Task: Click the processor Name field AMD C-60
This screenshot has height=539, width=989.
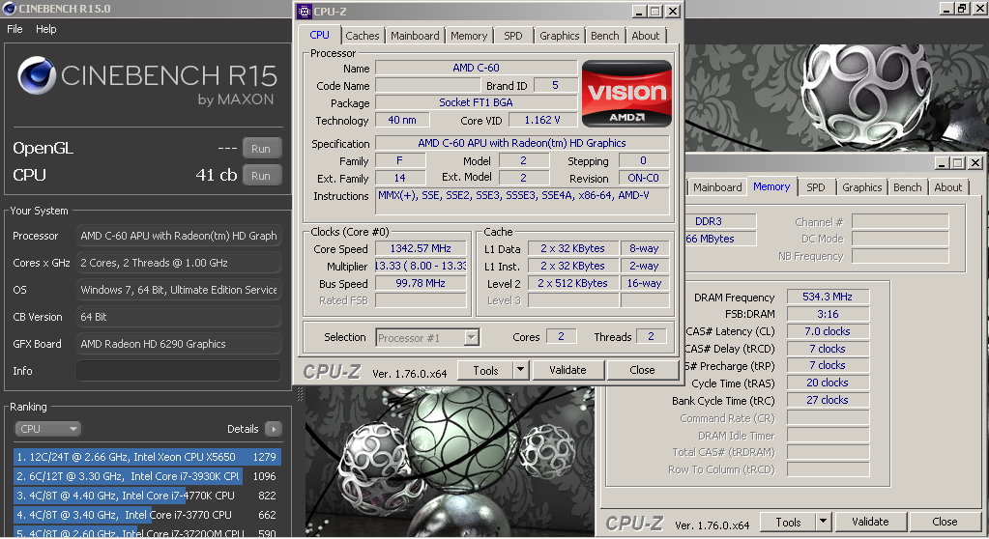Action: 477,68
